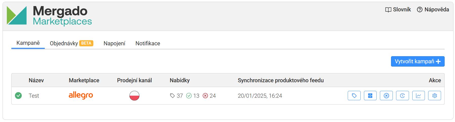Click the Mergado Marketplaces logo
Viewport: 455px width, 122px height.
pyautogui.click(x=49, y=15)
